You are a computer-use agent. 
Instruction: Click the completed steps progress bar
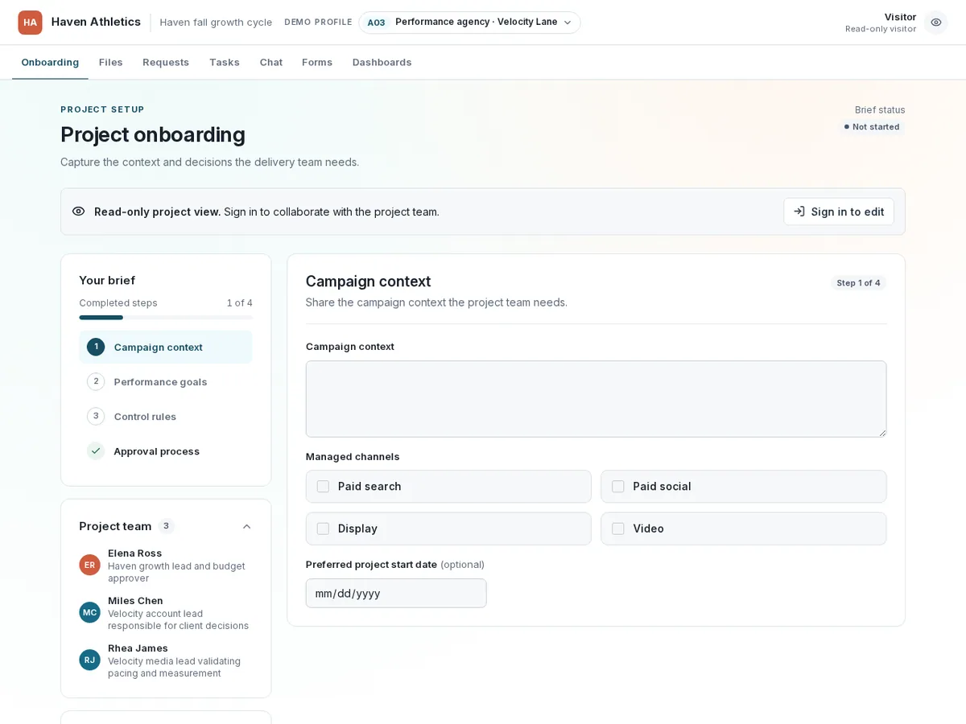click(166, 318)
